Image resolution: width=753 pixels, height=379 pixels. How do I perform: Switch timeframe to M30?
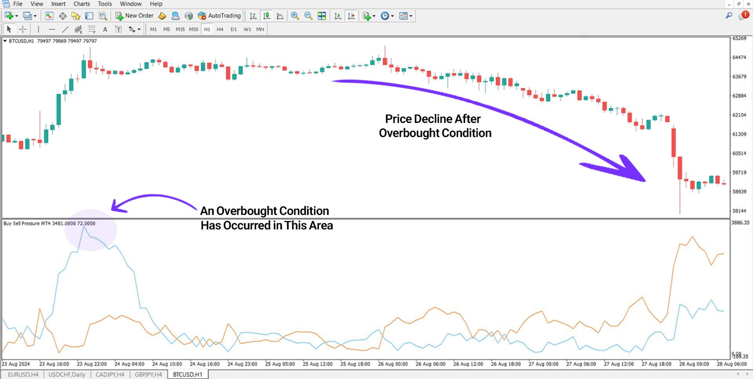194,29
